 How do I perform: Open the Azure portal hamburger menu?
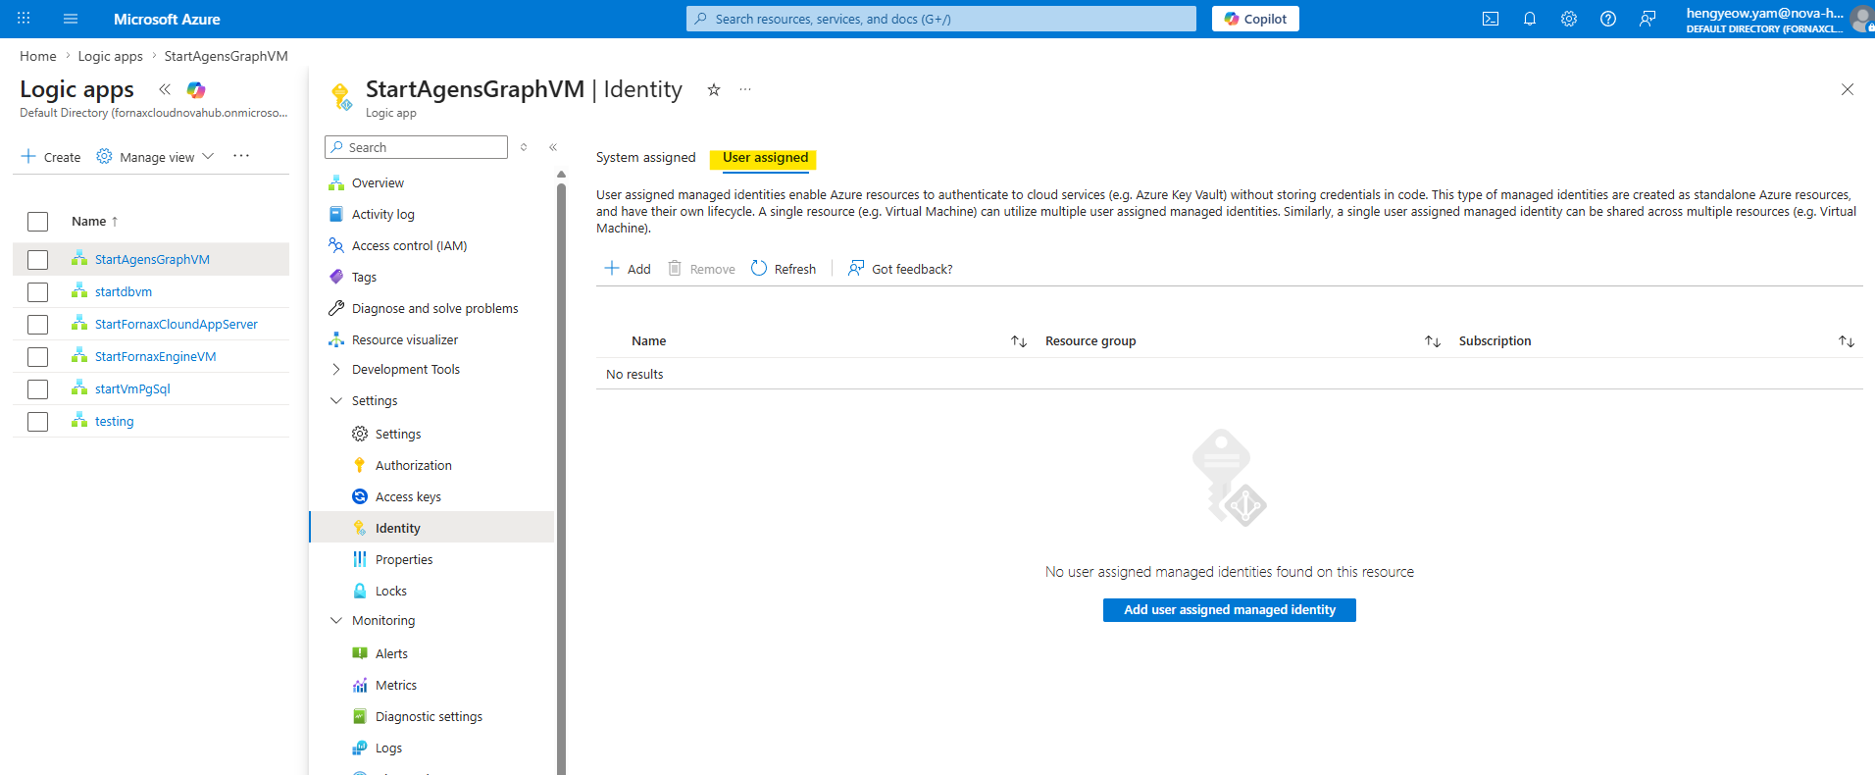point(70,19)
